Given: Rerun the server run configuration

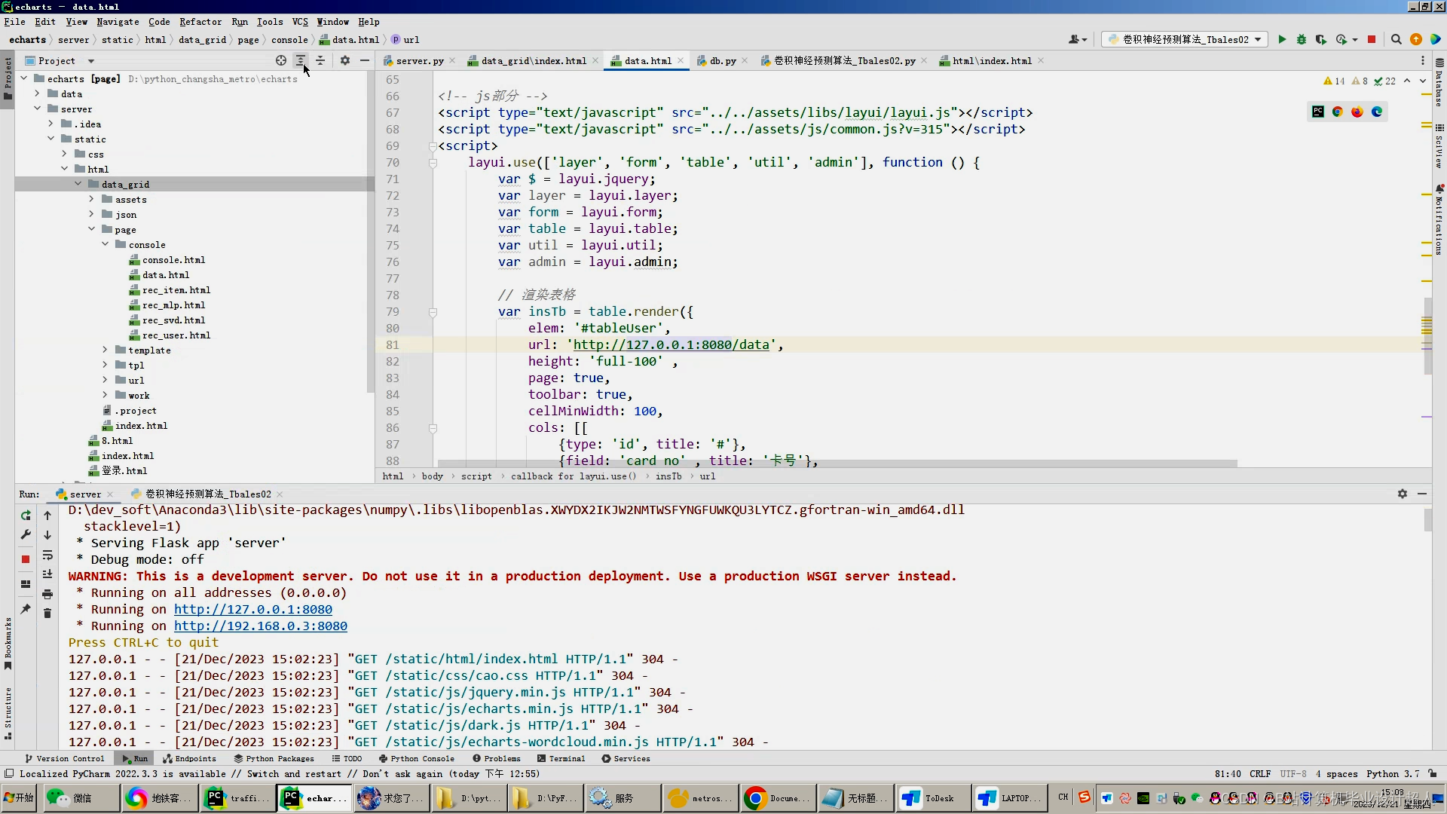Looking at the screenshot, I should (26, 516).
